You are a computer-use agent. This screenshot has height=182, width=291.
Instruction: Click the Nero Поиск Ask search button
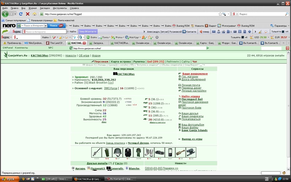click(x=57, y=26)
